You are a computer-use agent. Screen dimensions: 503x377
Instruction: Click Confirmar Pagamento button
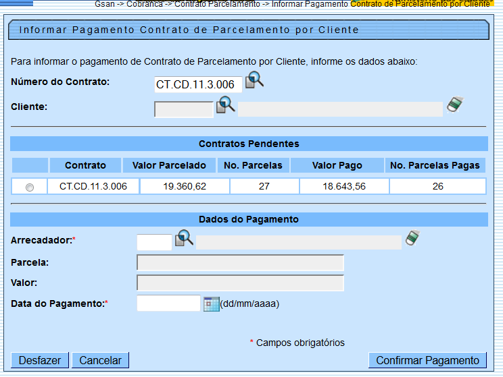click(427, 360)
